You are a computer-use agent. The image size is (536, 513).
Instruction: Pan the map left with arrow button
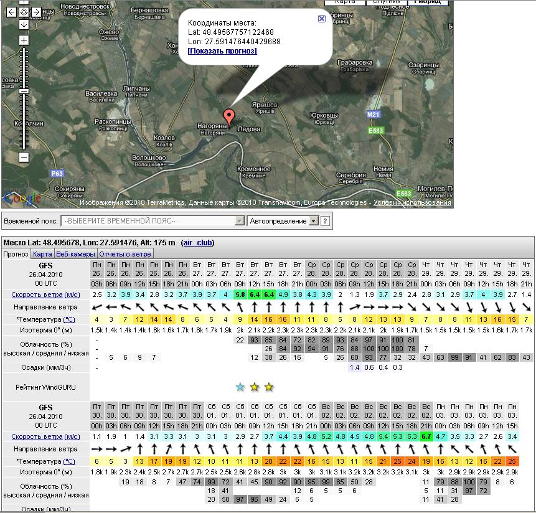click(x=11, y=12)
